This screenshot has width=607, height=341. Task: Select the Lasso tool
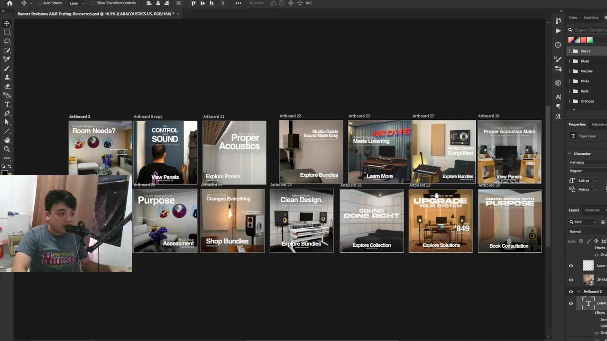[x=7, y=41]
